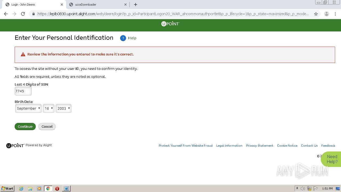The image size is (341, 192).
Task: Open the Help link beside heading
Action: [x=132, y=38]
